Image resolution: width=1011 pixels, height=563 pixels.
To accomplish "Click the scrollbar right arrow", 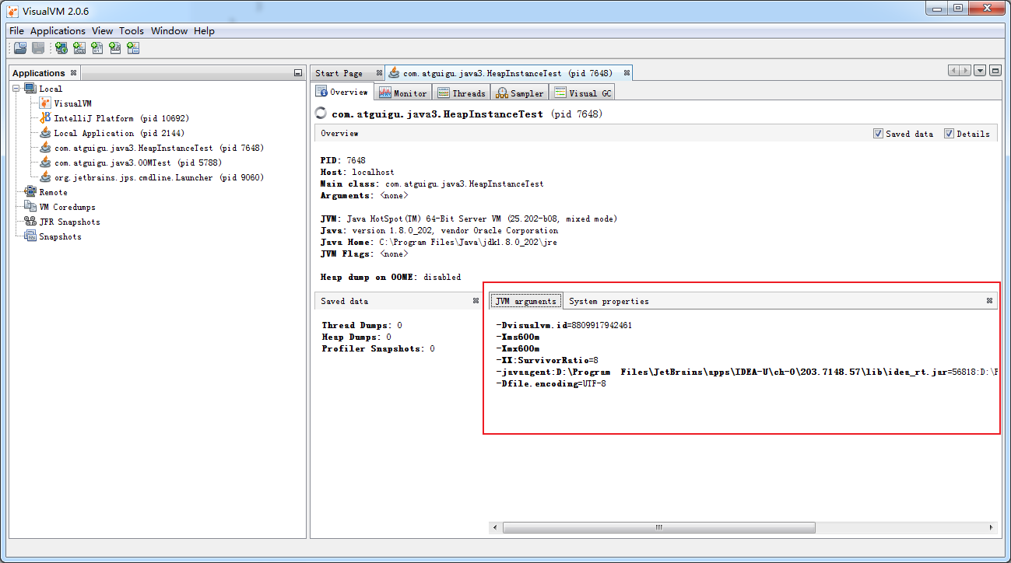I will click(x=991, y=527).
